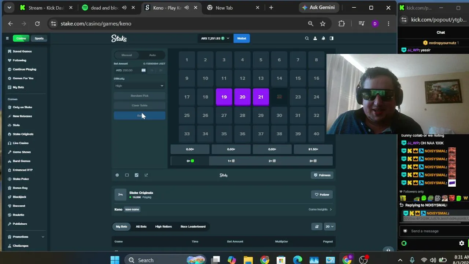The width and height of the screenshot is (469, 264).
Task: Switch to Manual betting mode
Action: 127,55
